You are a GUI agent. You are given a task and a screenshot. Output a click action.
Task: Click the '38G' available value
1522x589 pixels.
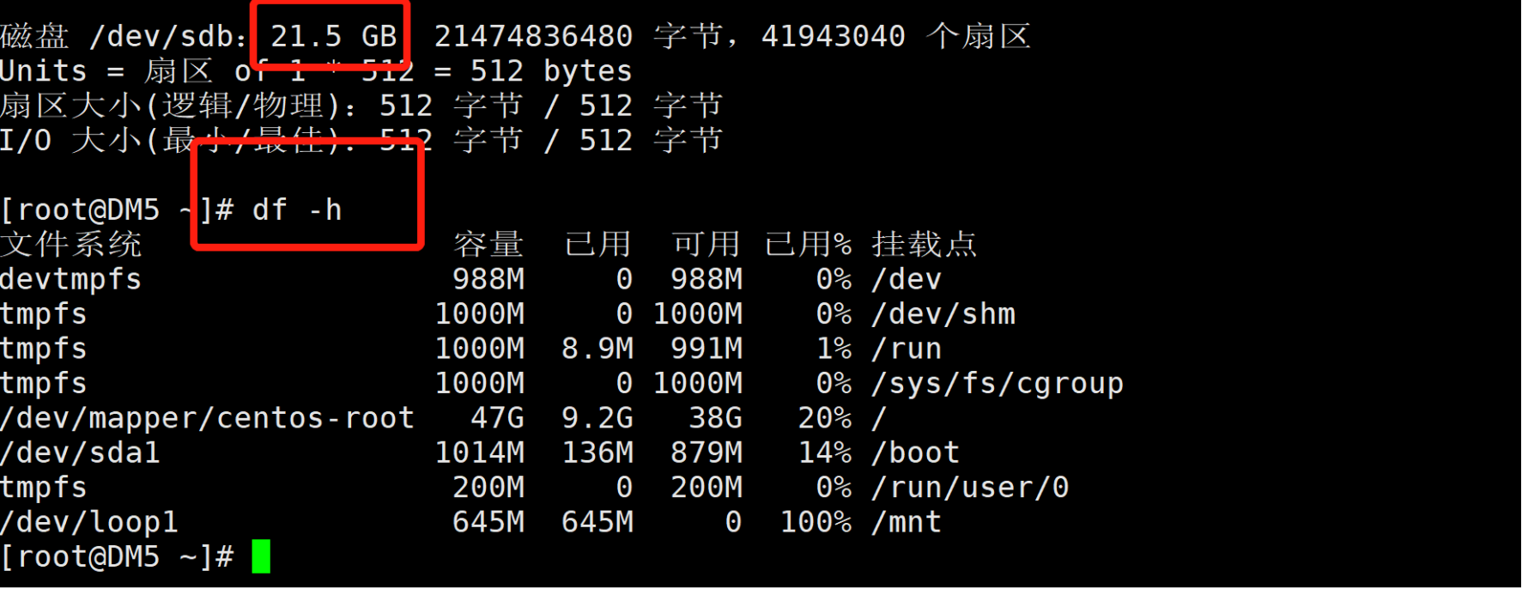coord(715,419)
